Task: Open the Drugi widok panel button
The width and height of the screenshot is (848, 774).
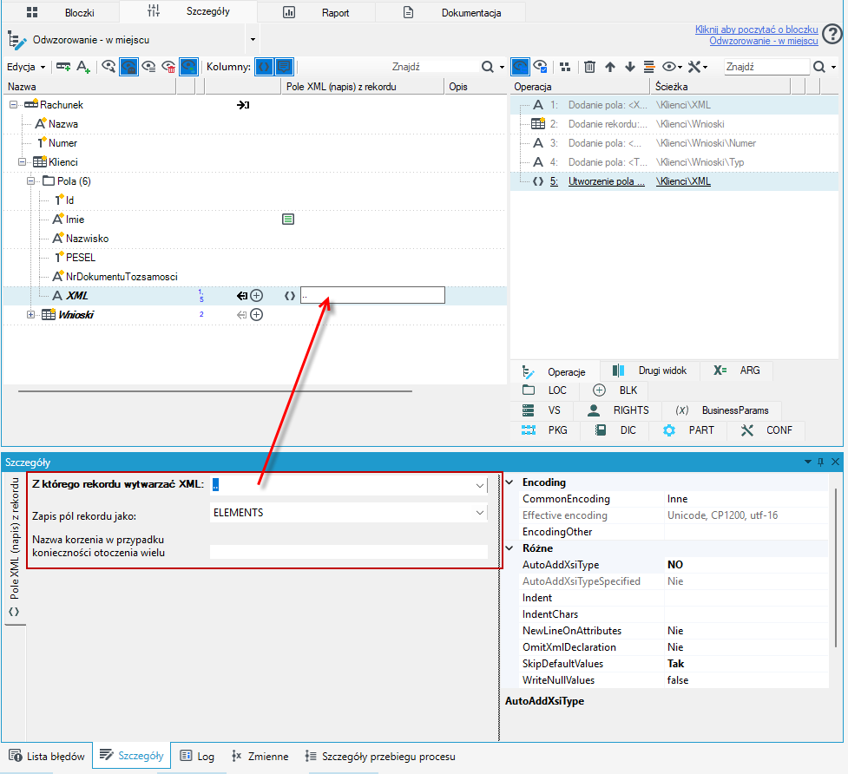Action: [x=649, y=371]
